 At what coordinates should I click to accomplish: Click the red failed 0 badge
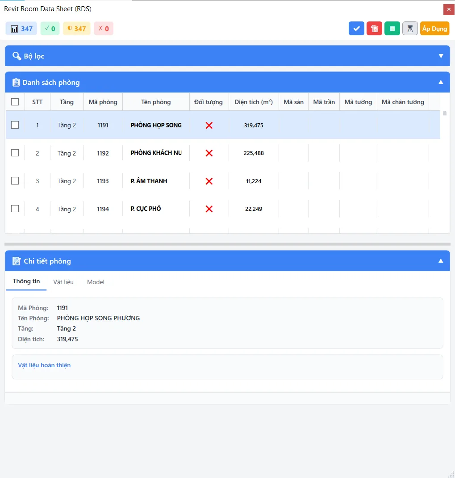click(x=104, y=29)
